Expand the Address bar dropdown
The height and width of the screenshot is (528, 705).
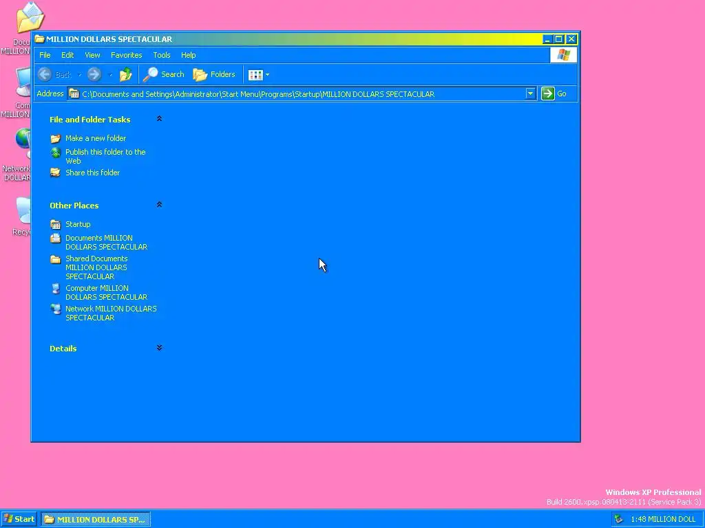point(531,93)
